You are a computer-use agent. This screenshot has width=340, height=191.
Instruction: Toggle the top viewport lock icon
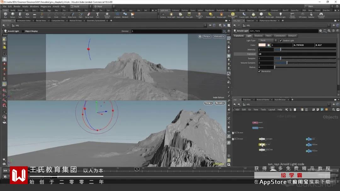click(x=200, y=36)
